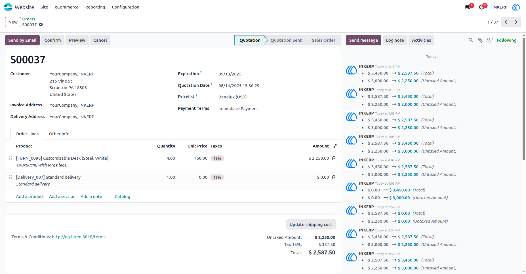Go to the previous record arrow
Screen dimensions: 526x274
[506, 22]
